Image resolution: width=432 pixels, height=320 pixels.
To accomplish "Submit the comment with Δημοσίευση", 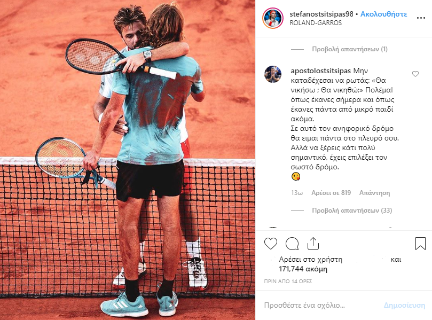I will tap(404, 305).
